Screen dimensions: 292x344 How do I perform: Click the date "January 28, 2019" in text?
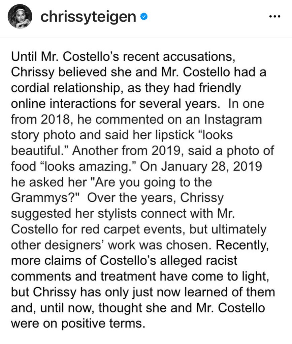pos(211,167)
